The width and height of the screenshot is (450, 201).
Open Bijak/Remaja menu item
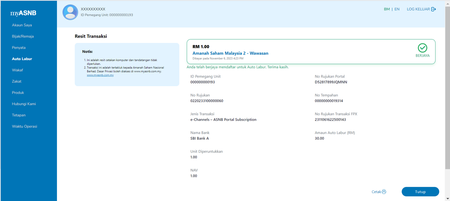(x=23, y=36)
